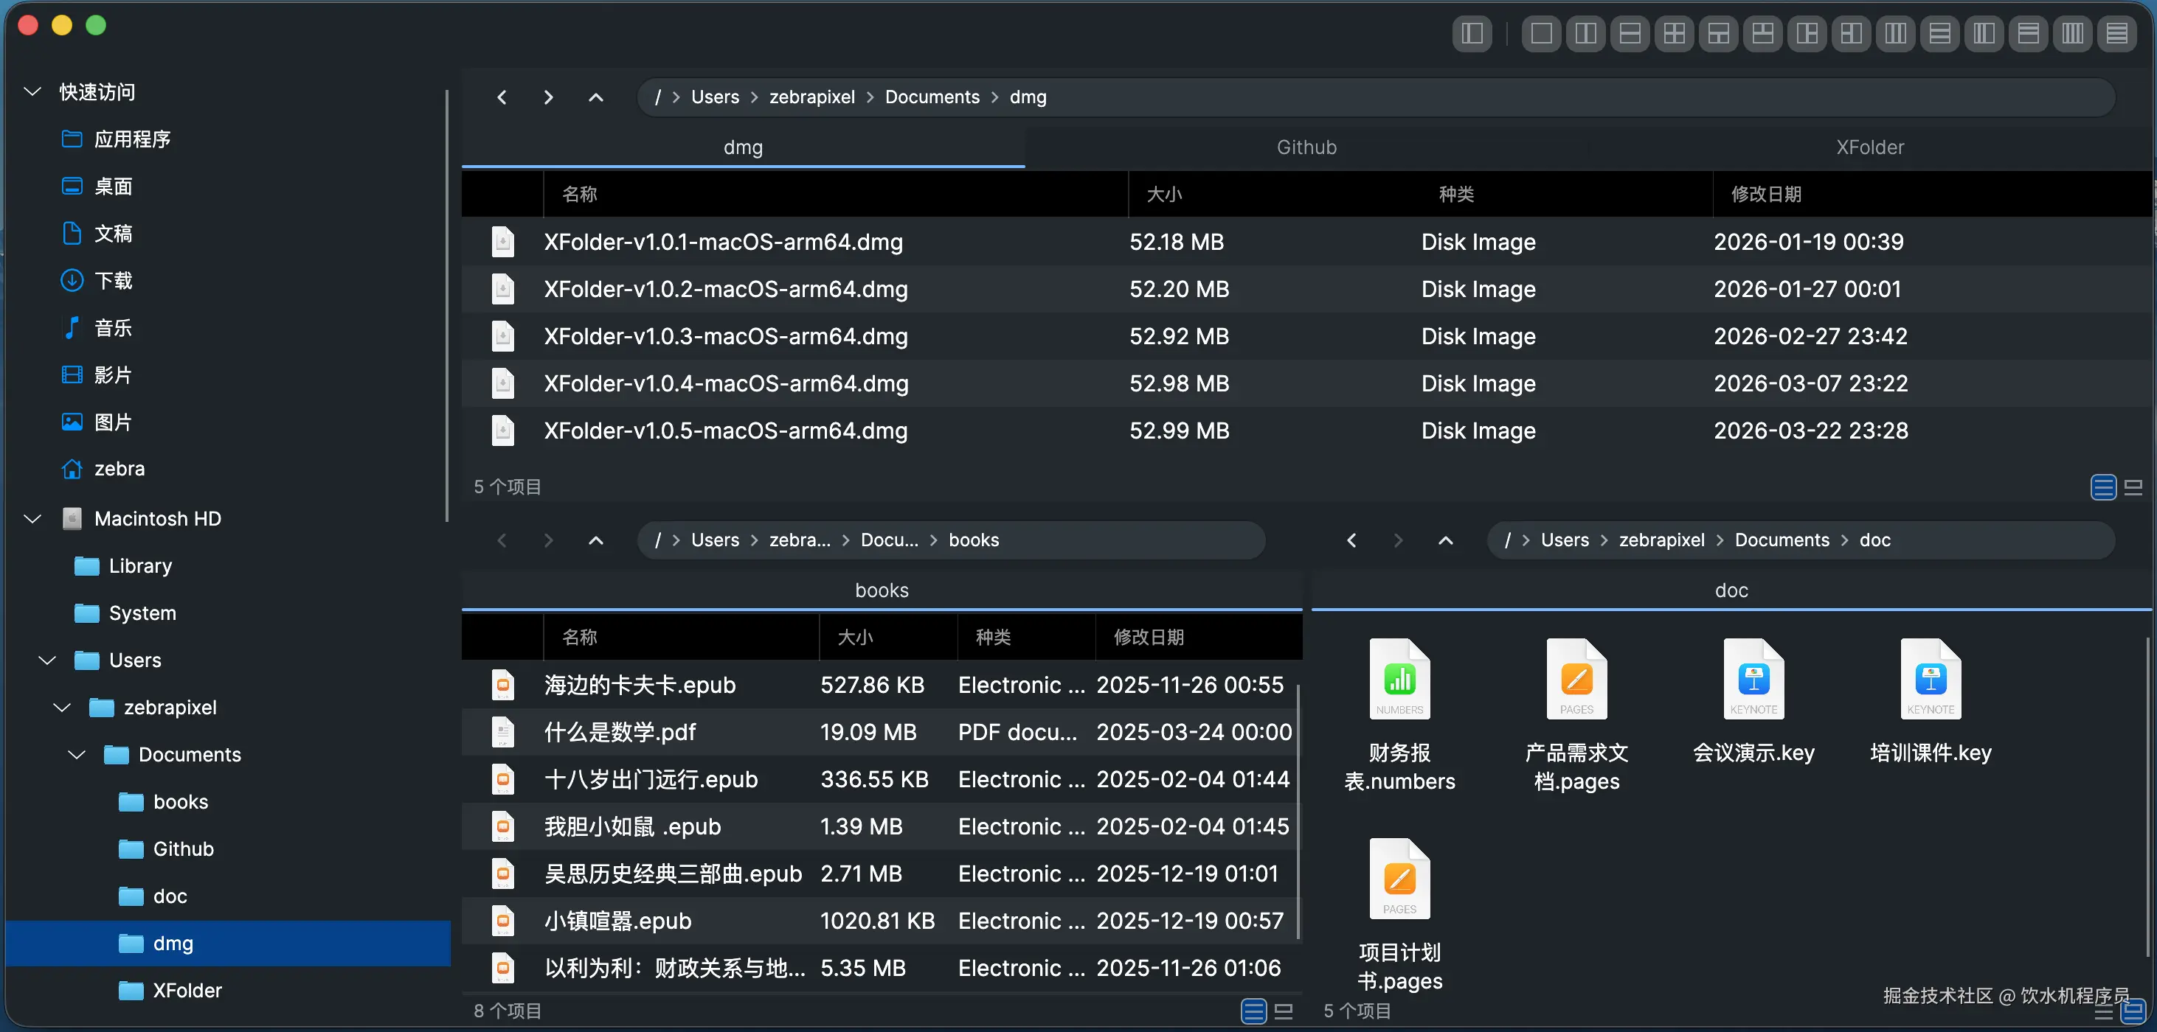
Task: Choose layout with one top, two bottom panes
Action: (x=1718, y=33)
